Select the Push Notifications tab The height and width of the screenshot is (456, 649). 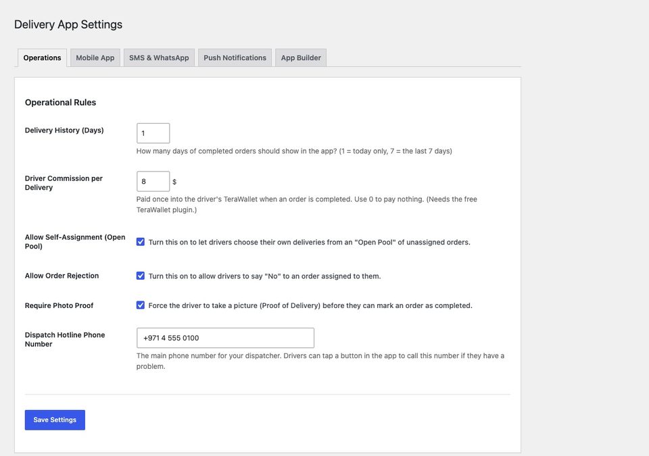pyautogui.click(x=235, y=58)
